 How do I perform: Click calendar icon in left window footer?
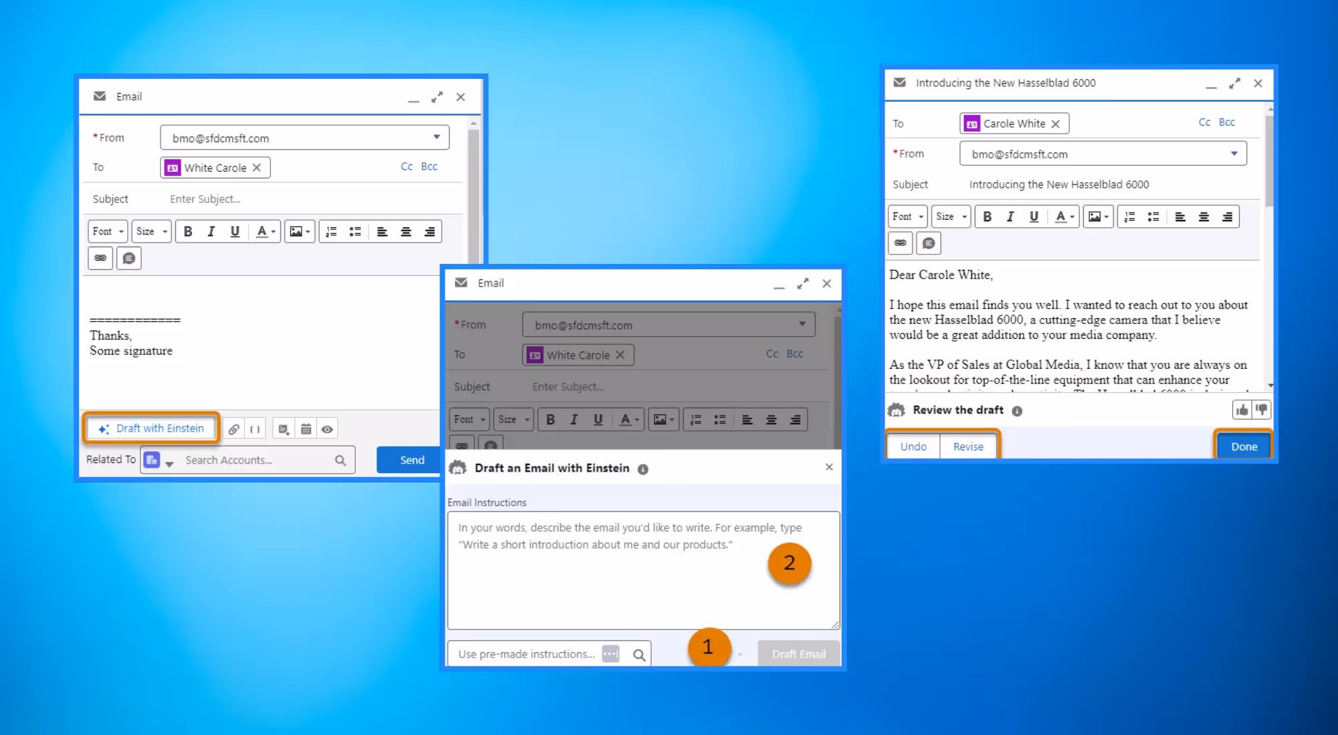[x=306, y=429]
